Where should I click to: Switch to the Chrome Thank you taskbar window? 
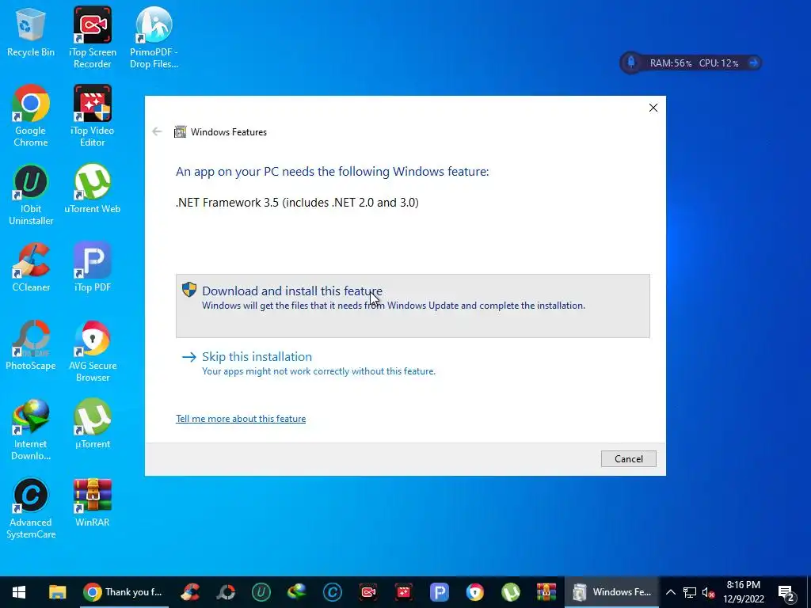point(123,592)
